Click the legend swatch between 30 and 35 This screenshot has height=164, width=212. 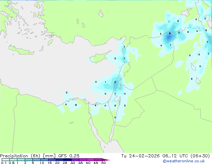click(75, 160)
